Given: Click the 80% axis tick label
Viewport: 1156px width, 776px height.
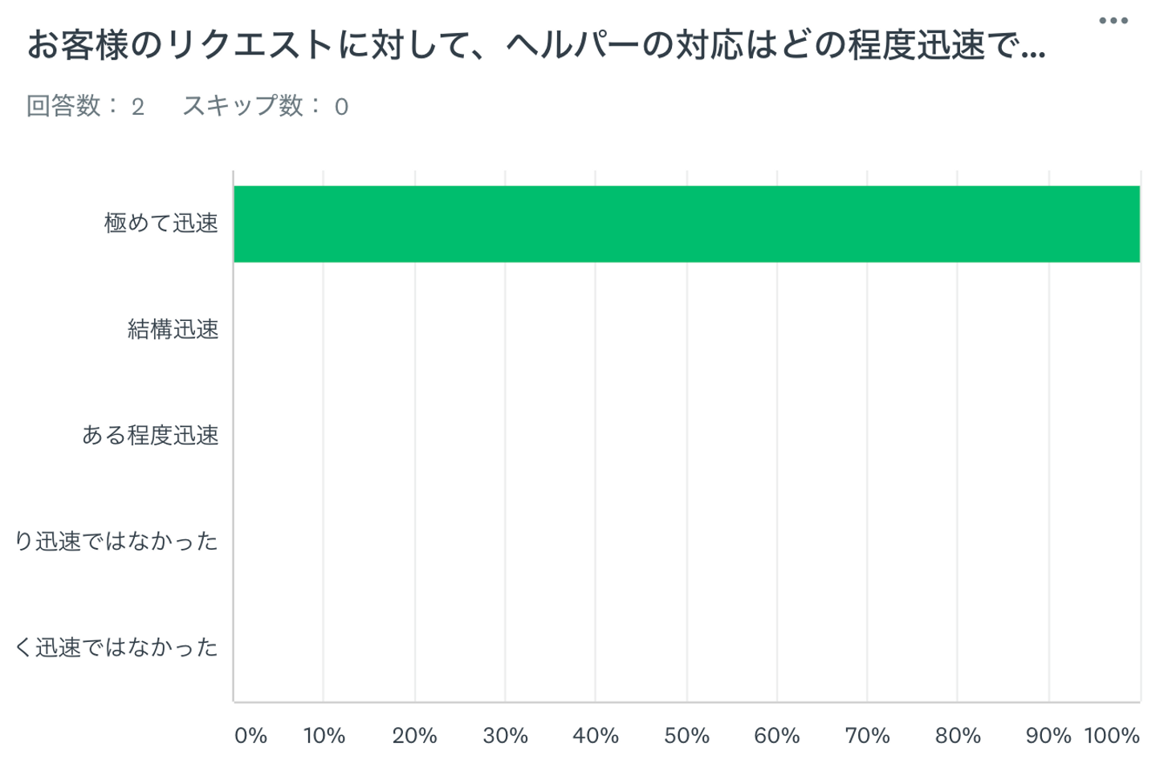Looking at the screenshot, I should tap(958, 736).
